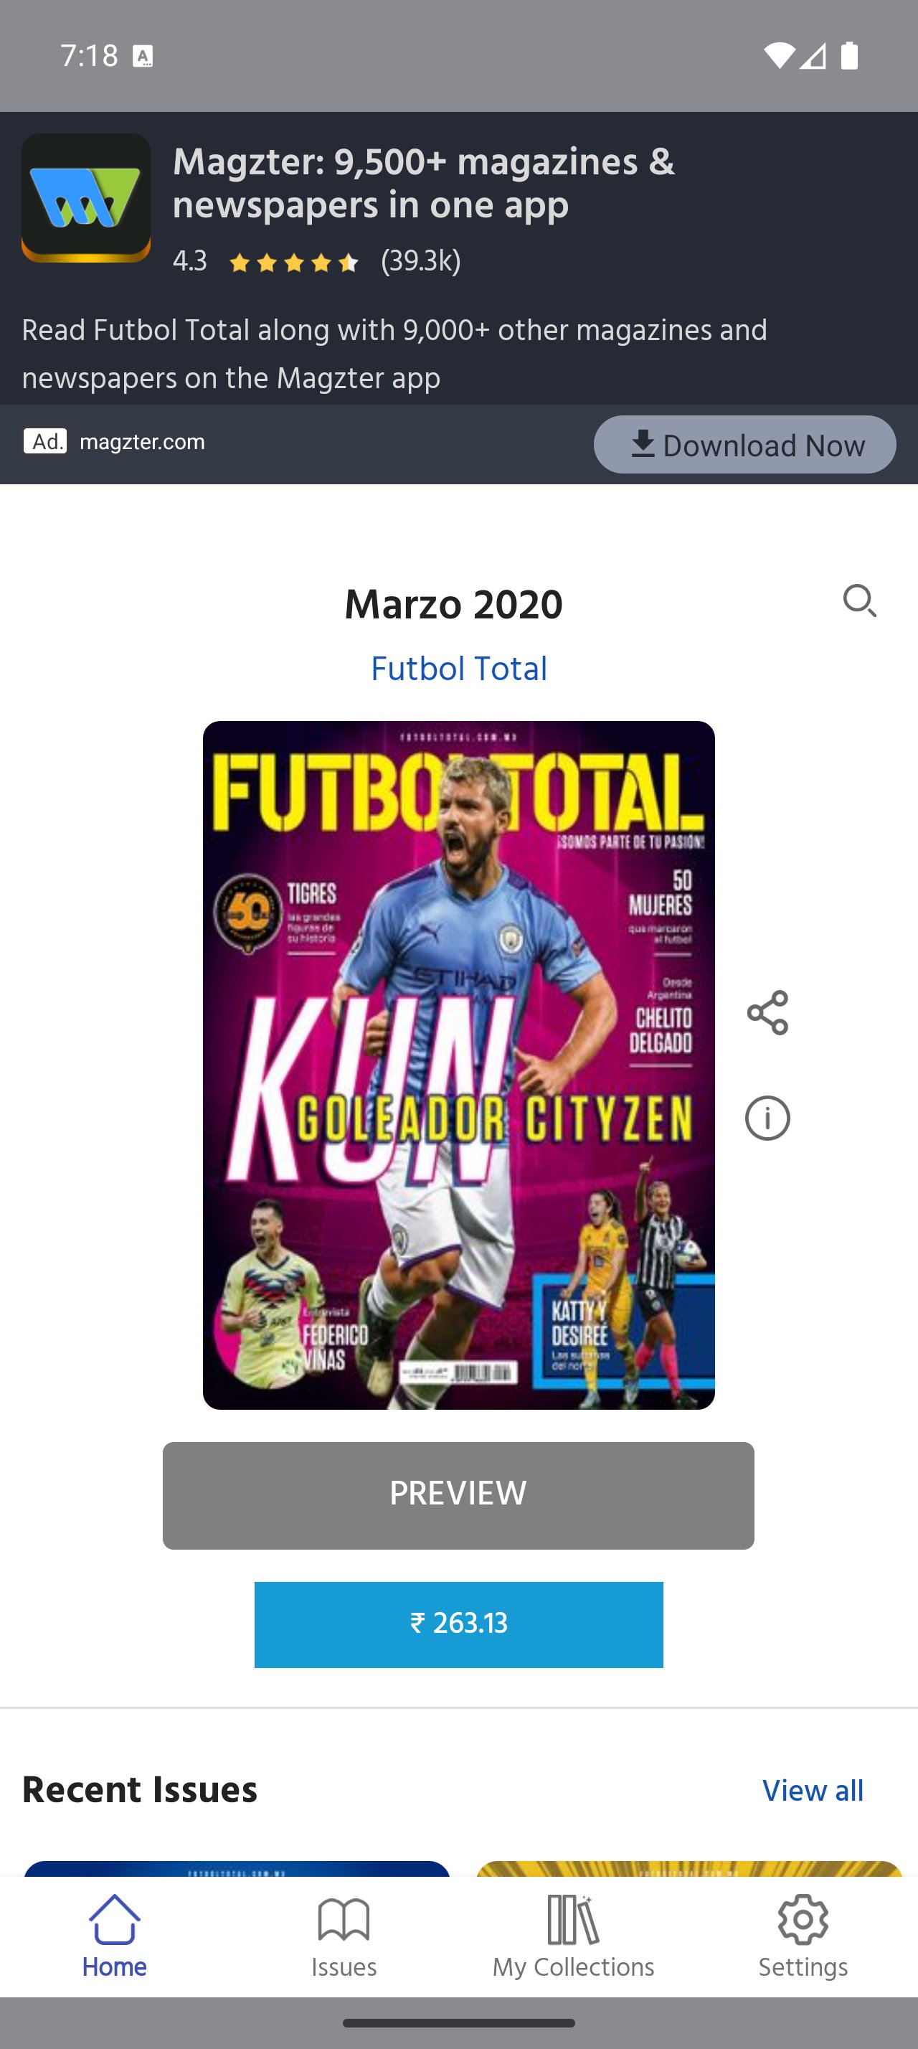Tap the My Collections bookshelf icon
Viewport: 918px width, 2049px height.
coord(573,1918)
